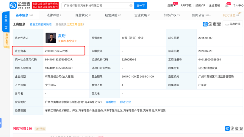Click the 风险扫描 210 heading
Screen dimensions: 244x137
22,129
